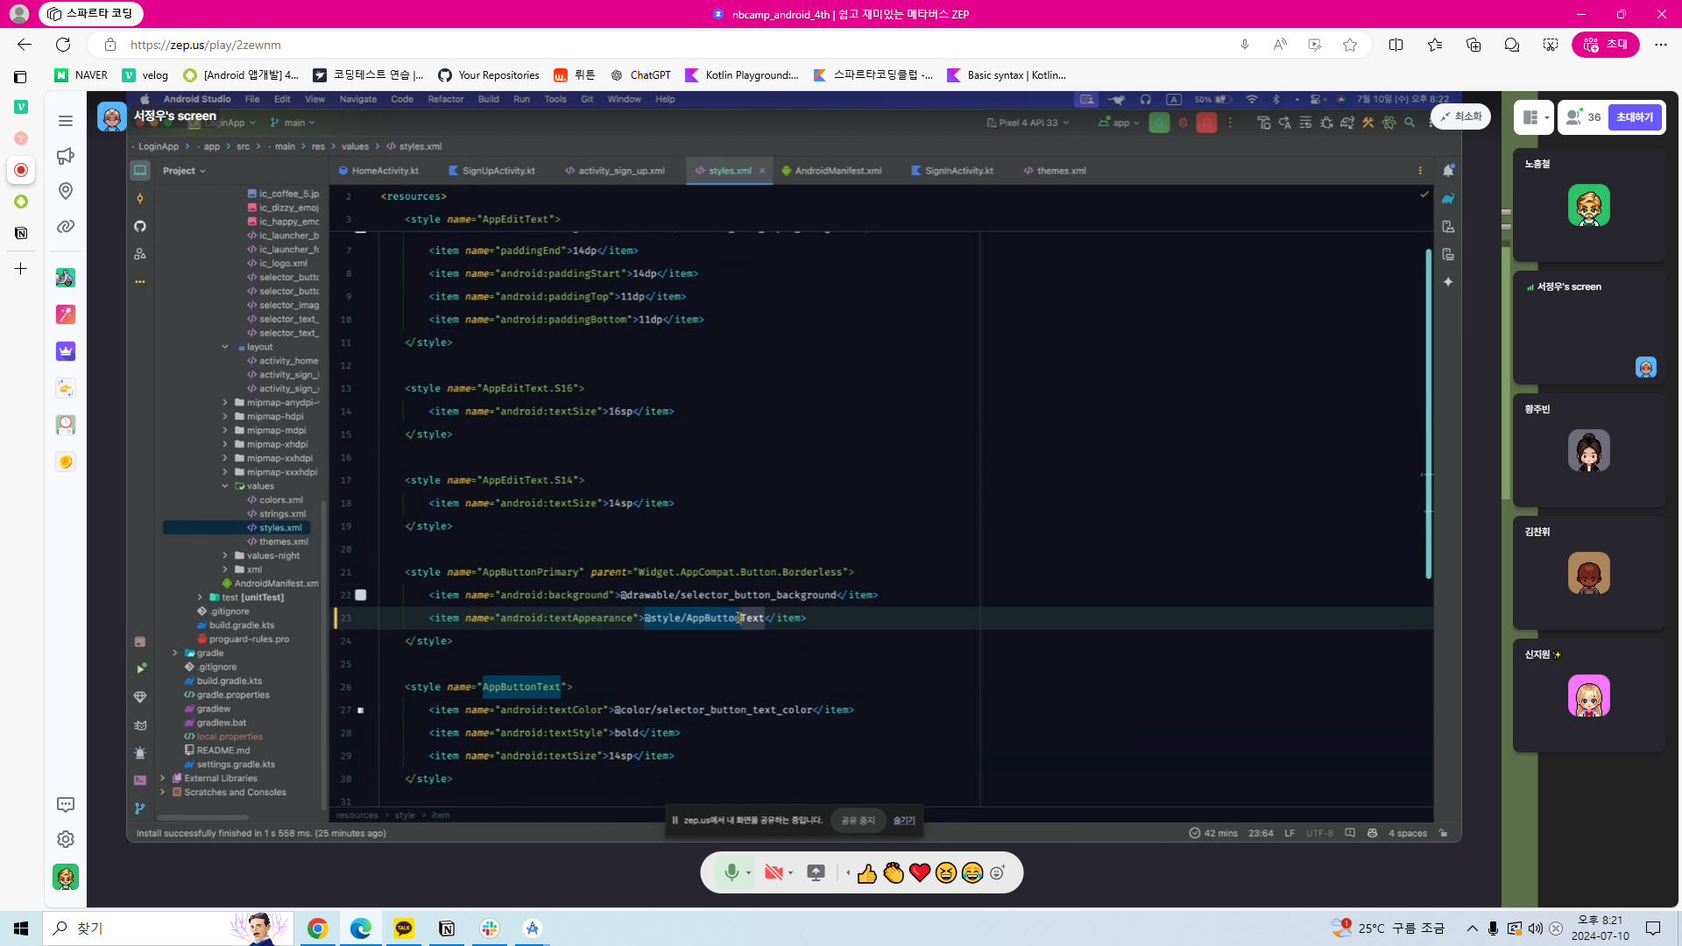The width and height of the screenshot is (1682, 946).
Task: Click 공유 중지 stop sharing button
Action: click(858, 821)
